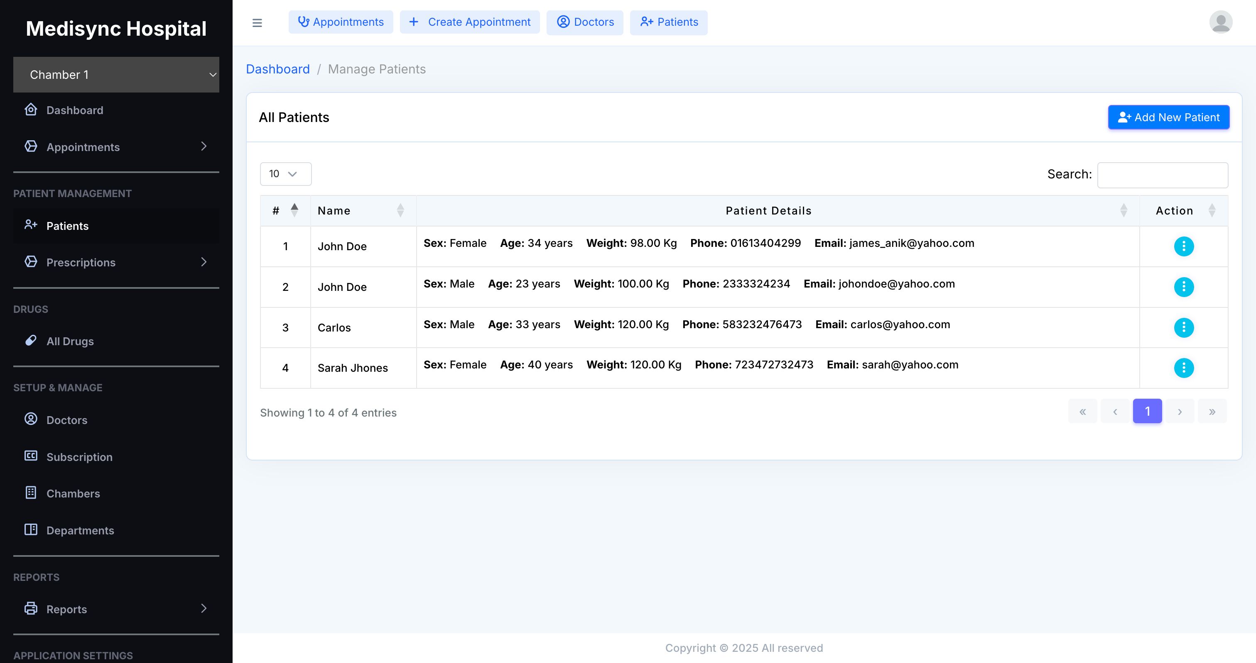Click the All Drugs pill icon
Viewport: 1256px width, 663px height.
31,341
